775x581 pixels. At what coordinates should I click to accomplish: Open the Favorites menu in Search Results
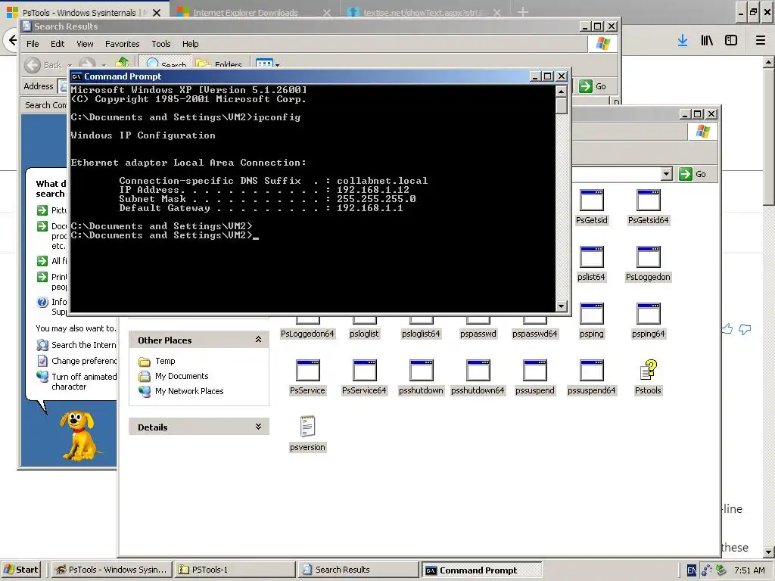(122, 44)
